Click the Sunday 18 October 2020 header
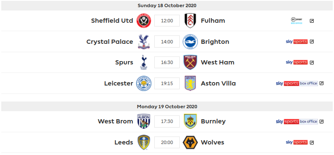334x155 pixels. pyautogui.click(x=167, y=5)
